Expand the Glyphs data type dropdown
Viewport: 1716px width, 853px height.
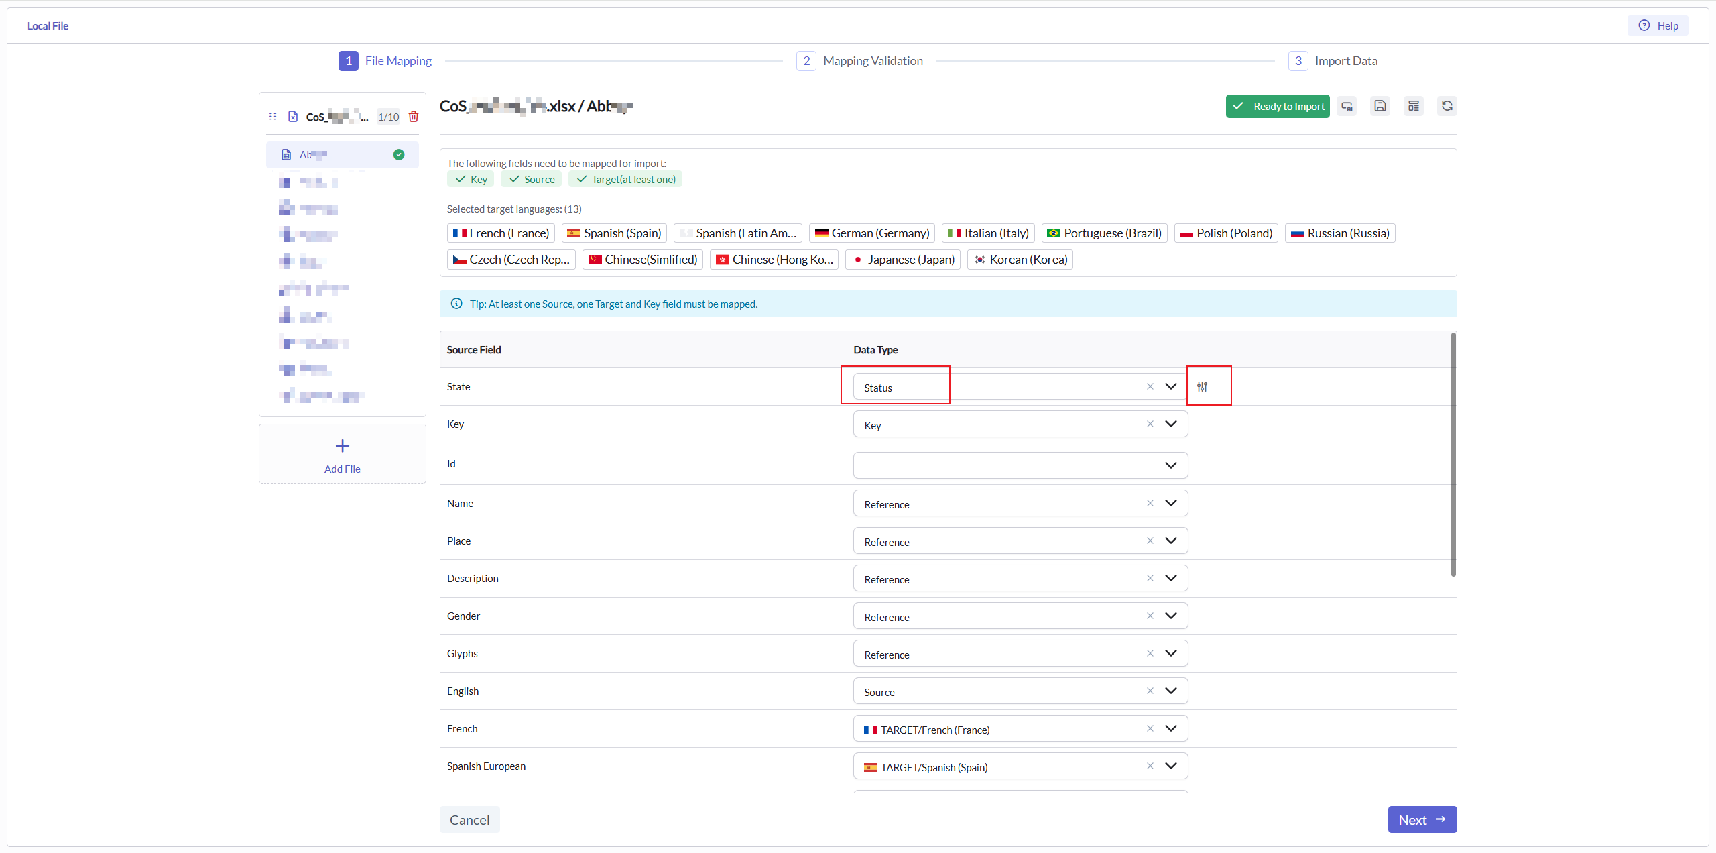[1170, 653]
